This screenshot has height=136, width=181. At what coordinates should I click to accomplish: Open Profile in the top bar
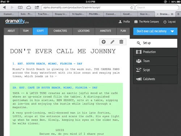124,22
